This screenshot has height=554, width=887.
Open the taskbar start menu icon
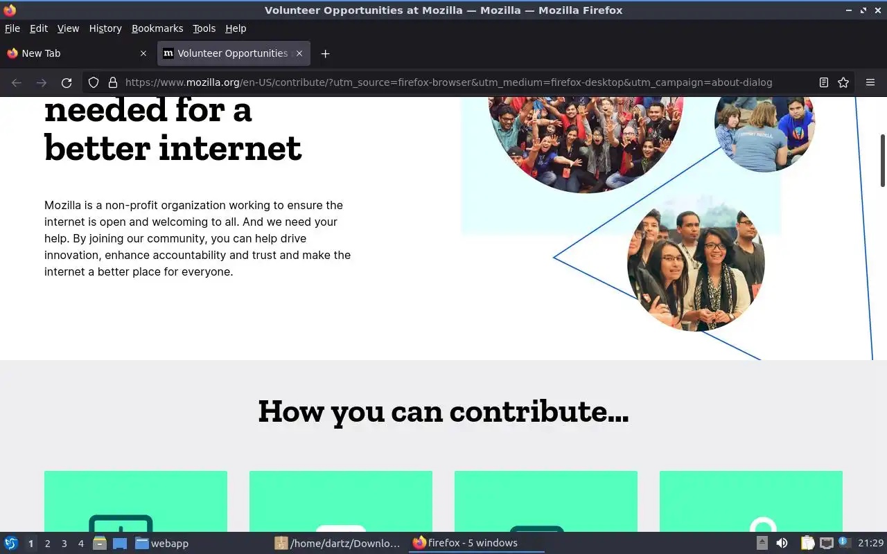pos(11,543)
